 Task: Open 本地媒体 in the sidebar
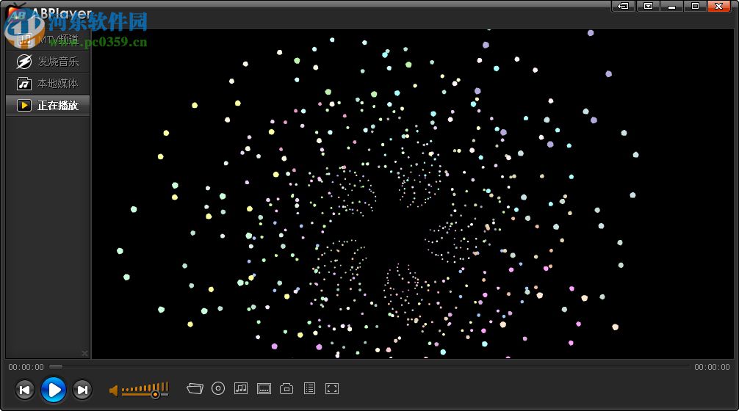48,84
